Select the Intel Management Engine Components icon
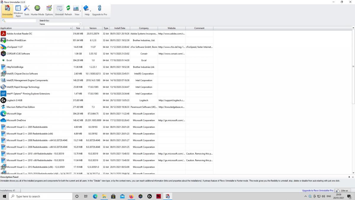 [x=3, y=80]
